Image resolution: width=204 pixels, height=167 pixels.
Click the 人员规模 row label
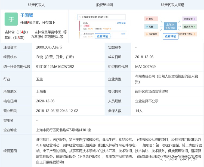pos(115,101)
